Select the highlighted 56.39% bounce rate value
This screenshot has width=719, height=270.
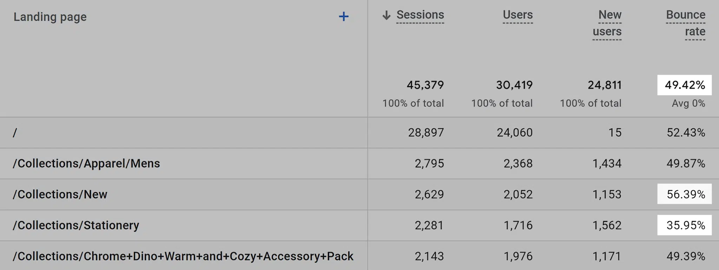click(x=685, y=194)
